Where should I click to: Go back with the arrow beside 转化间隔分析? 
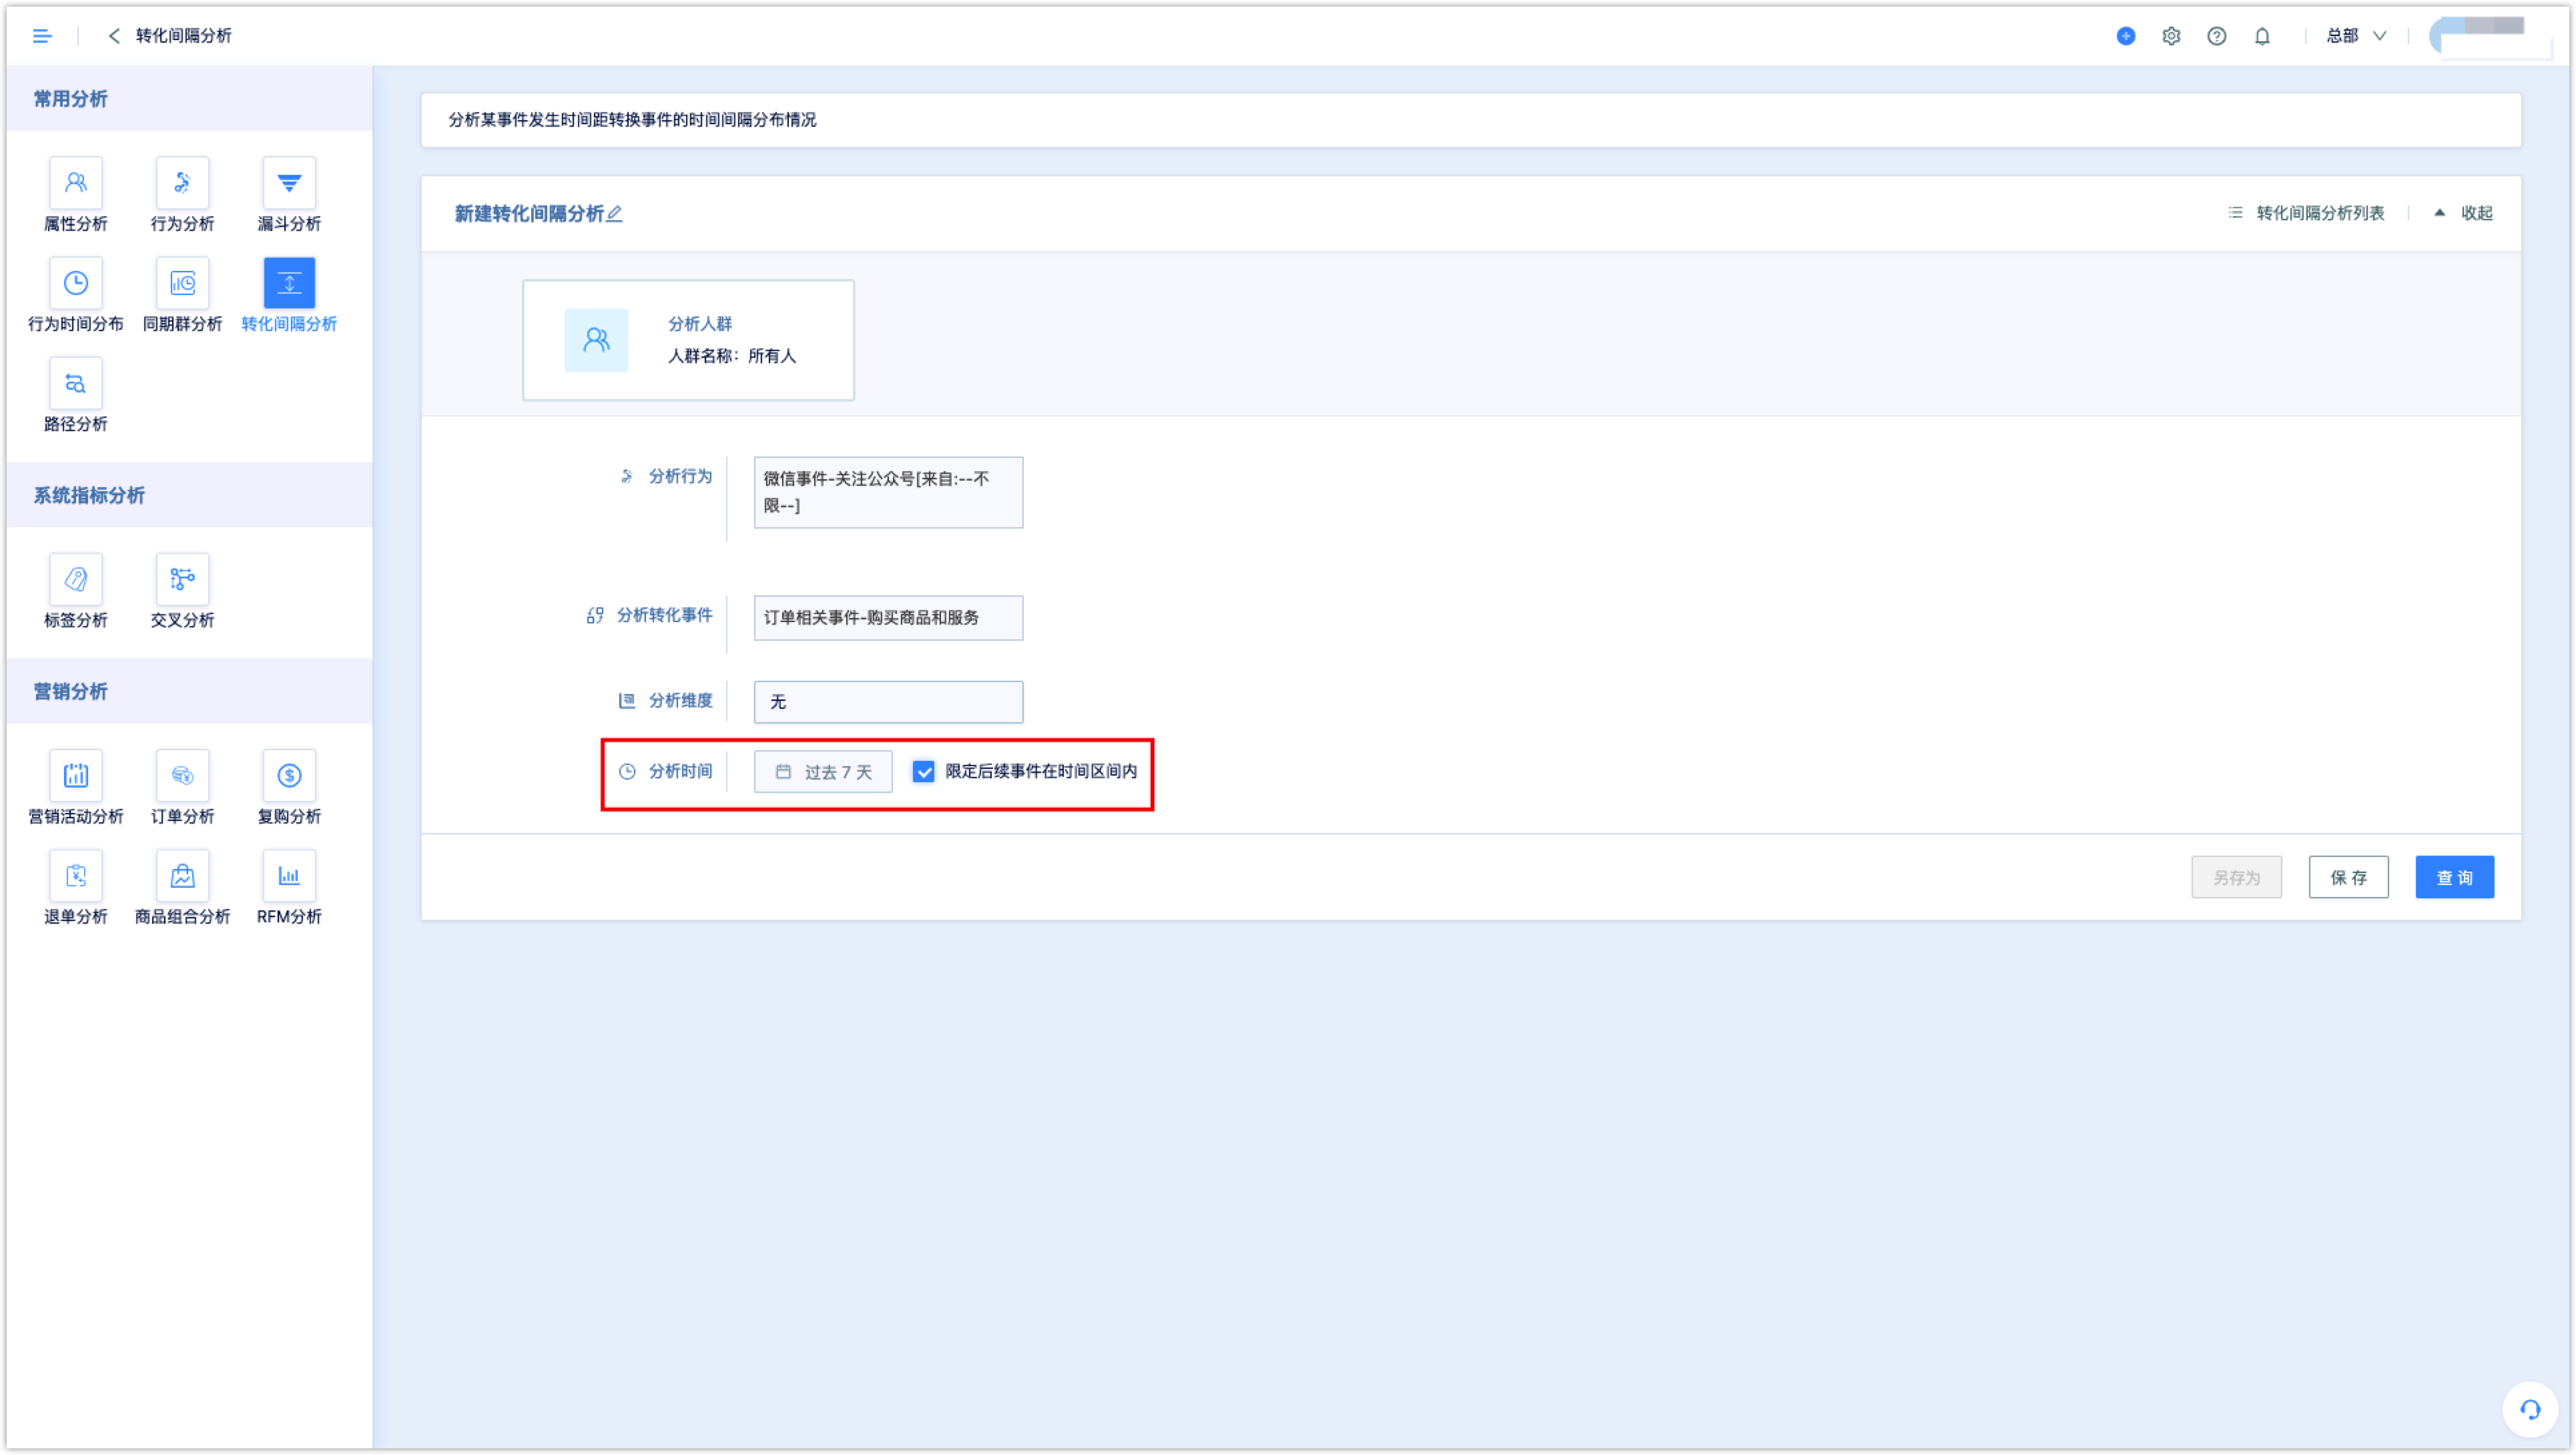[114, 36]
